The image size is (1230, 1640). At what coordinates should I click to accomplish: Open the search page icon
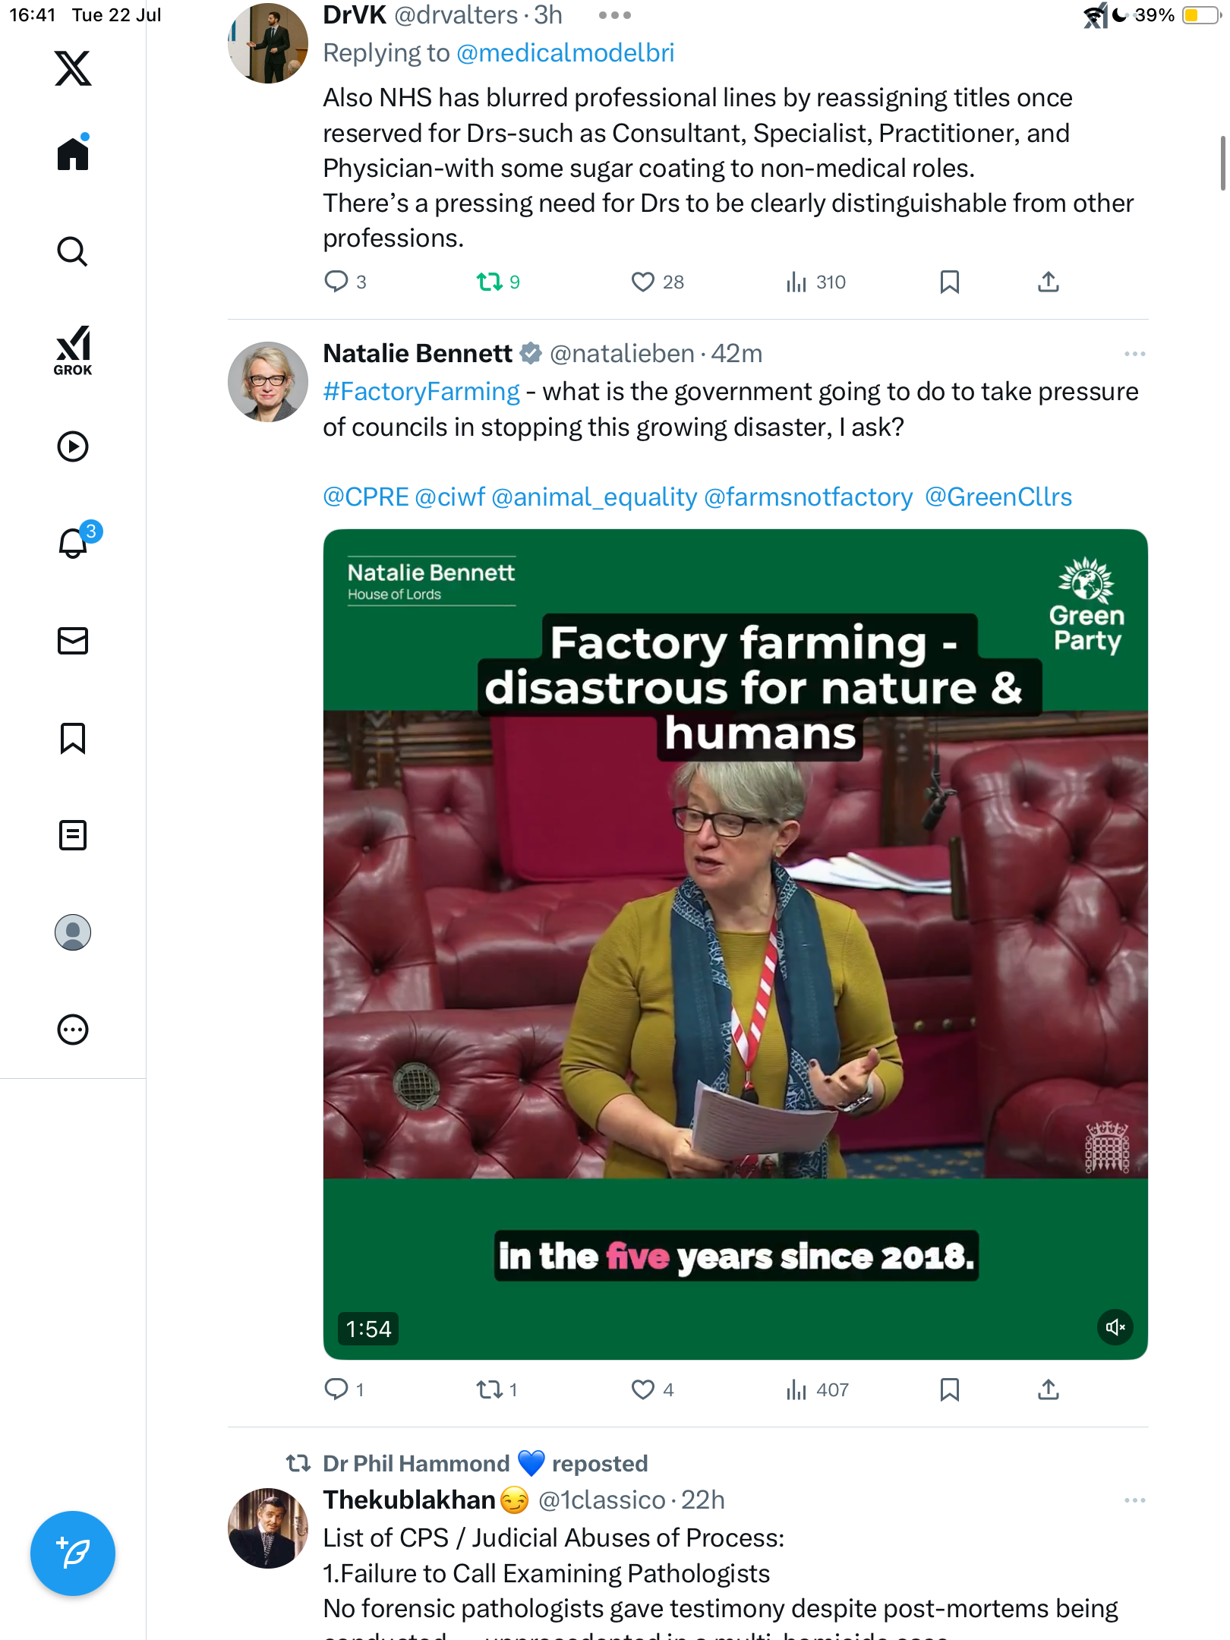tap(73, 251)
